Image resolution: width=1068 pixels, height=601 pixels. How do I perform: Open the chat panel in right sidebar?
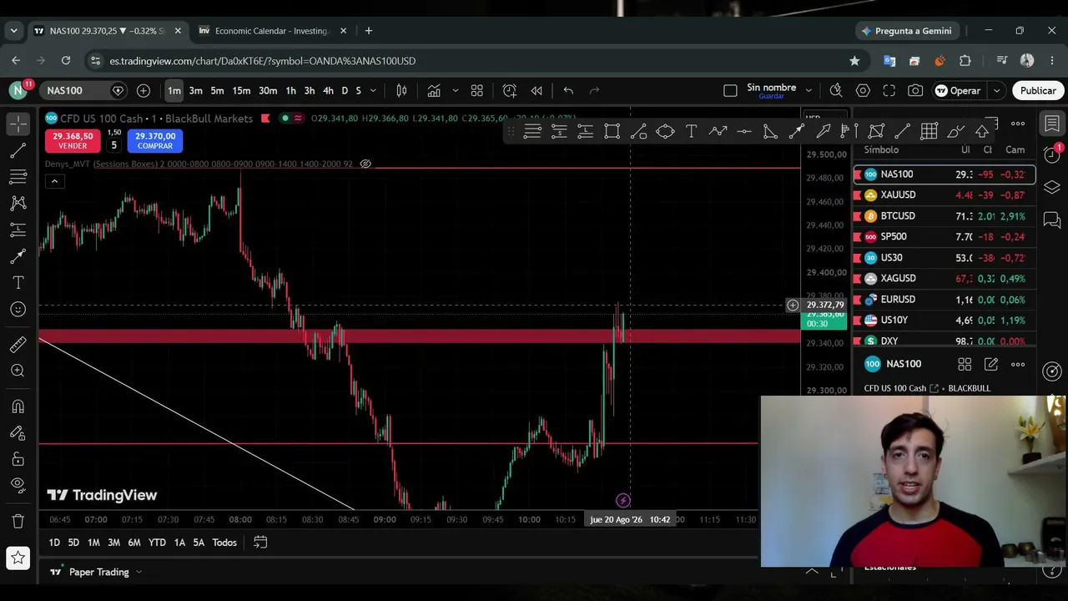pos(1052,220)
